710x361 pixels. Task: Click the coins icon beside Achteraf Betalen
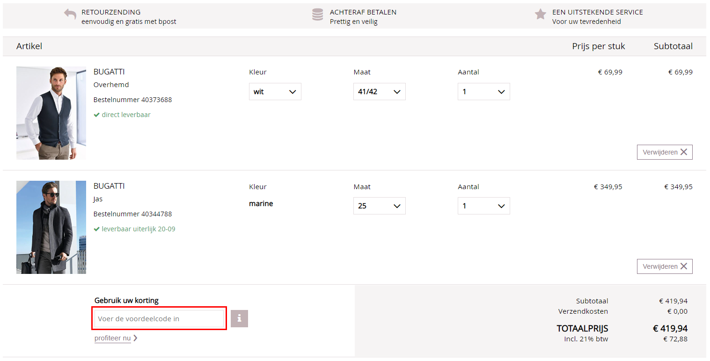click(x=318, y=15)
